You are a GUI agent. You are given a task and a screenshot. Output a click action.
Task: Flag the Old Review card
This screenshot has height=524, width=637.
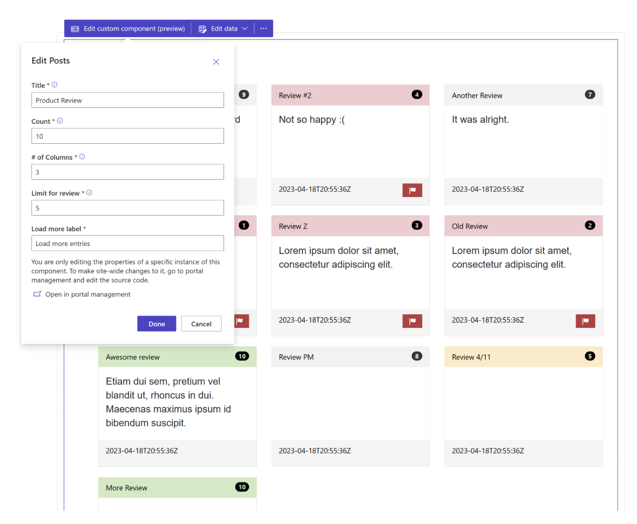coord(585,321)
